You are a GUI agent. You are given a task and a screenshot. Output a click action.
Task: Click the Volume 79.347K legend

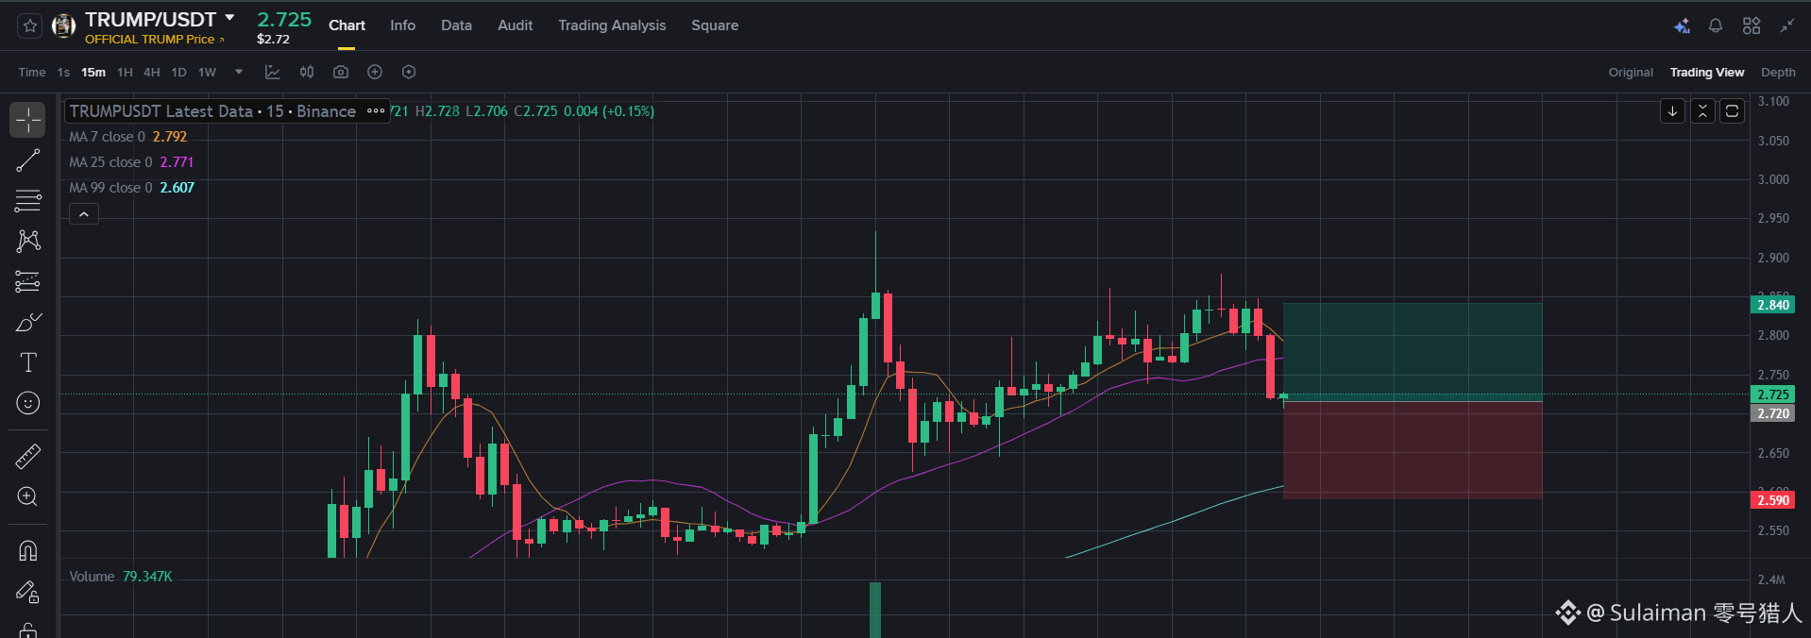tap(121, 577)
